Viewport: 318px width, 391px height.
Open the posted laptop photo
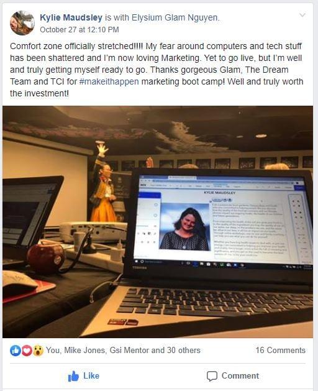coord(158,222)
